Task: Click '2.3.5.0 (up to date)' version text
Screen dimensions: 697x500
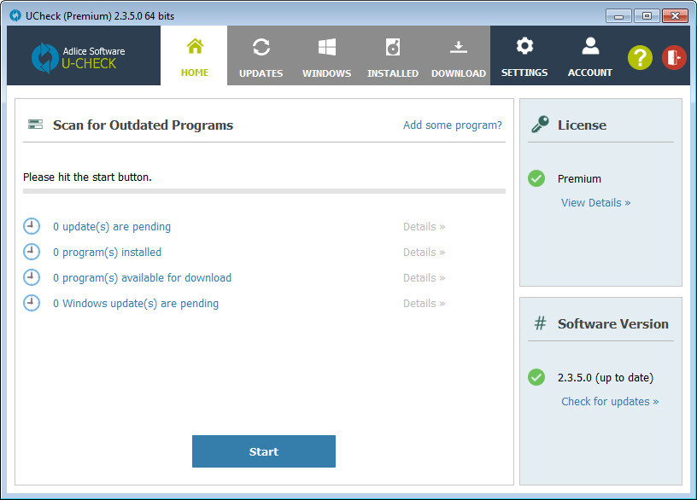Action: click(606, 378)
